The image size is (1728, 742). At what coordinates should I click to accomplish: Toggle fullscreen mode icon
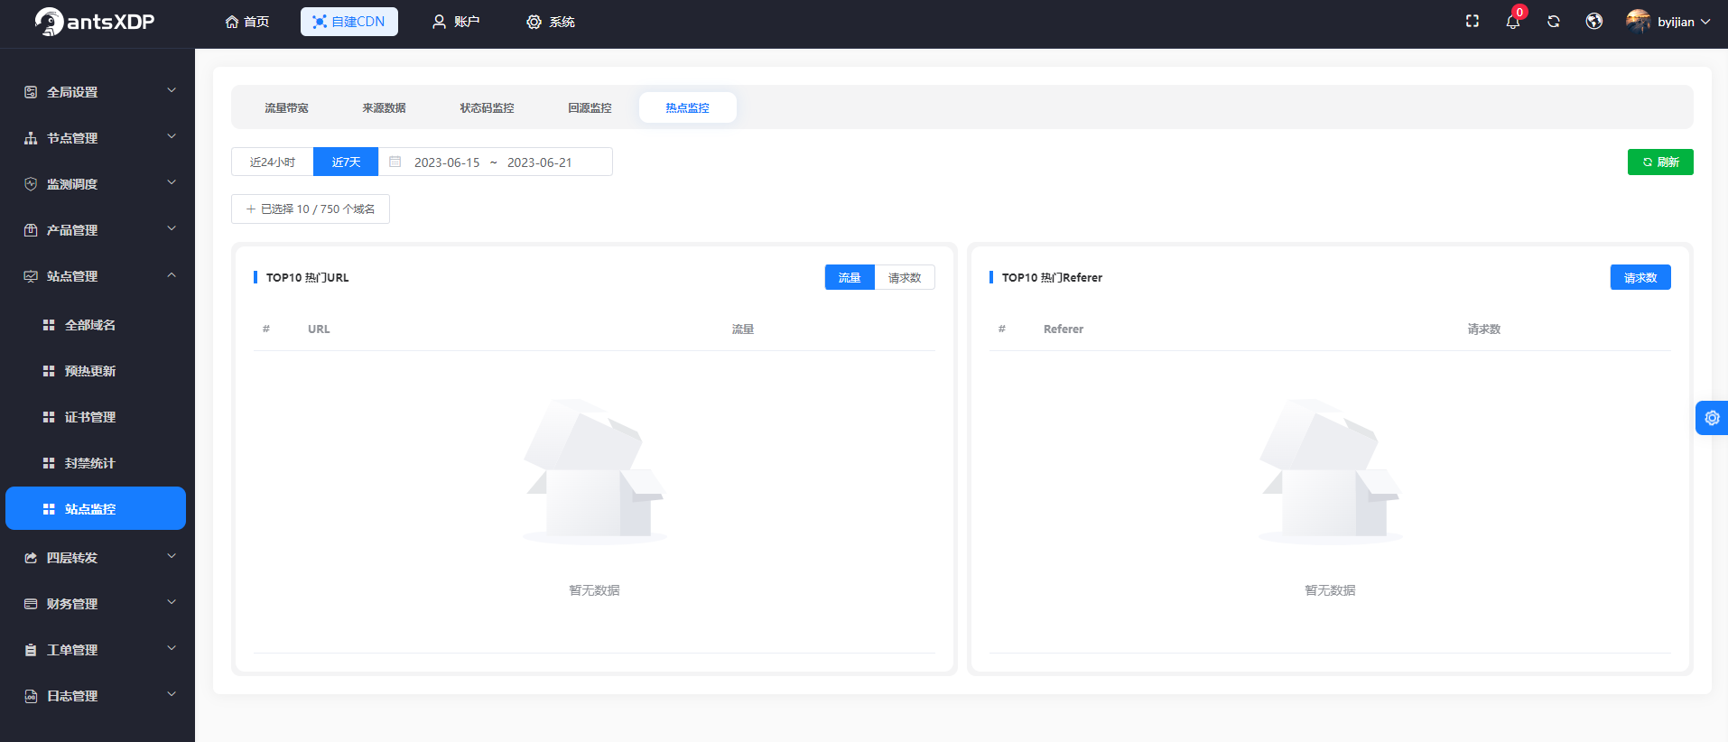1473,22
